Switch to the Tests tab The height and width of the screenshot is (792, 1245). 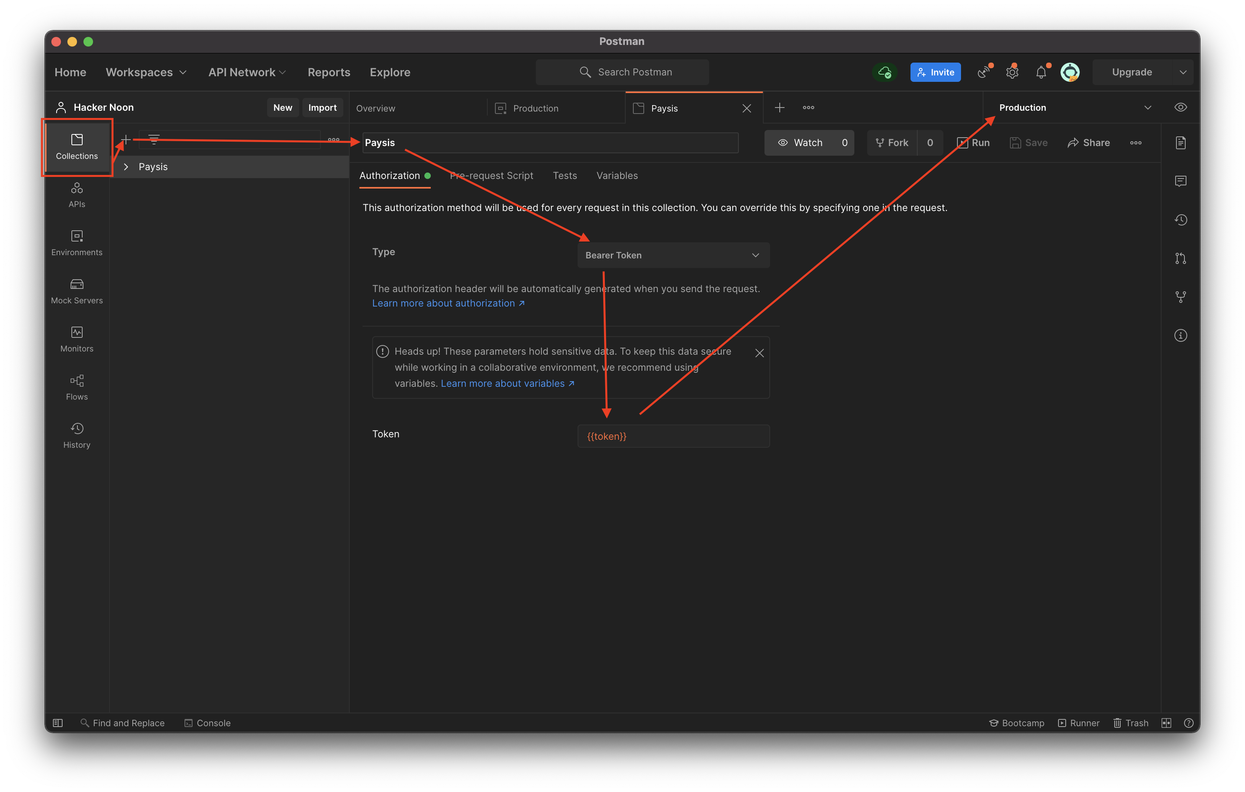tap(564, 175)
